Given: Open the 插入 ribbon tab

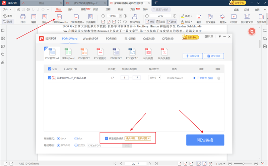Looking at the screenshot, I should tap(71, 10).
